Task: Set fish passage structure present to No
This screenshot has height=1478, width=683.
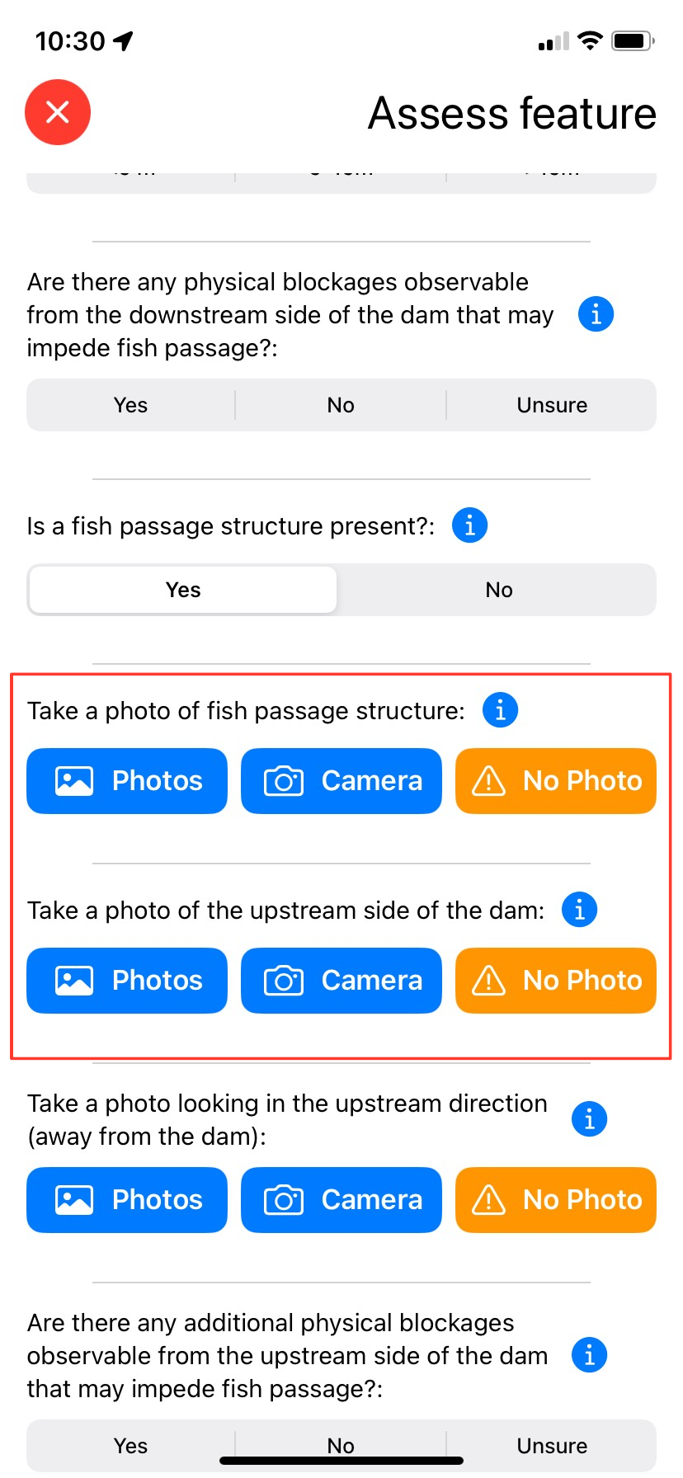Action: (x=499, y=590)
